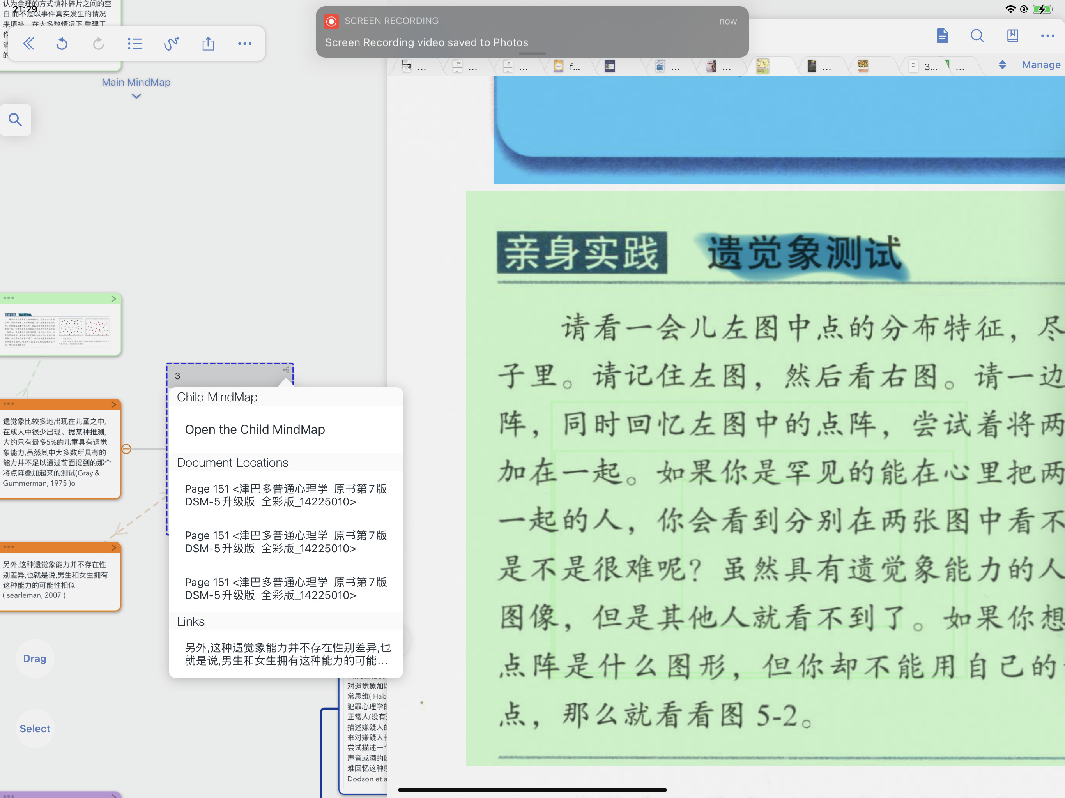Click the 亲身实践 label in document

click(582, 253)
